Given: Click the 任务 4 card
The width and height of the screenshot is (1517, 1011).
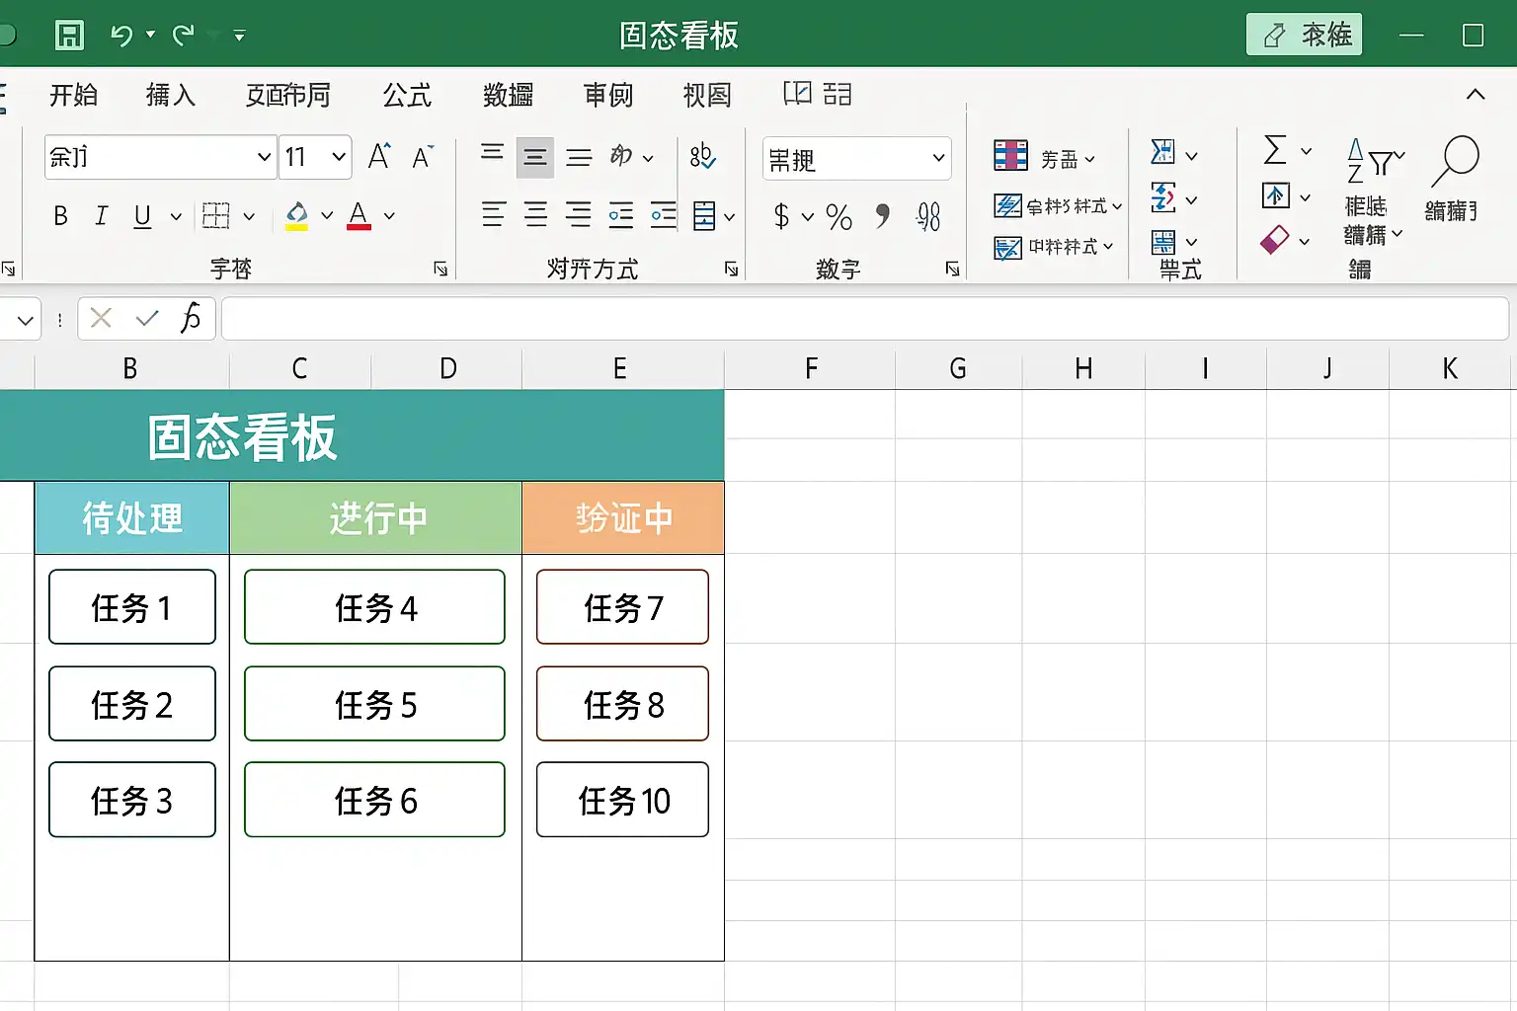Looking at the screenshot, I should coord(374,607).
